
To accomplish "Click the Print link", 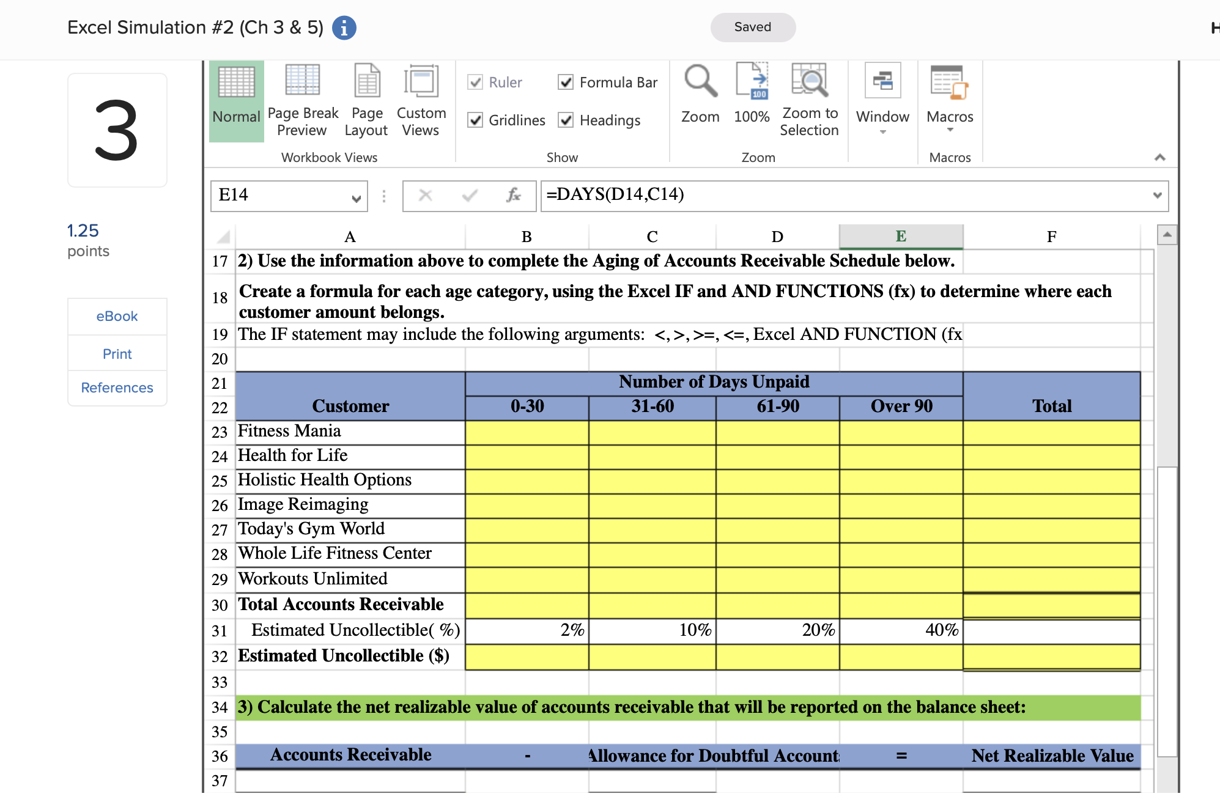I will 117,353.
